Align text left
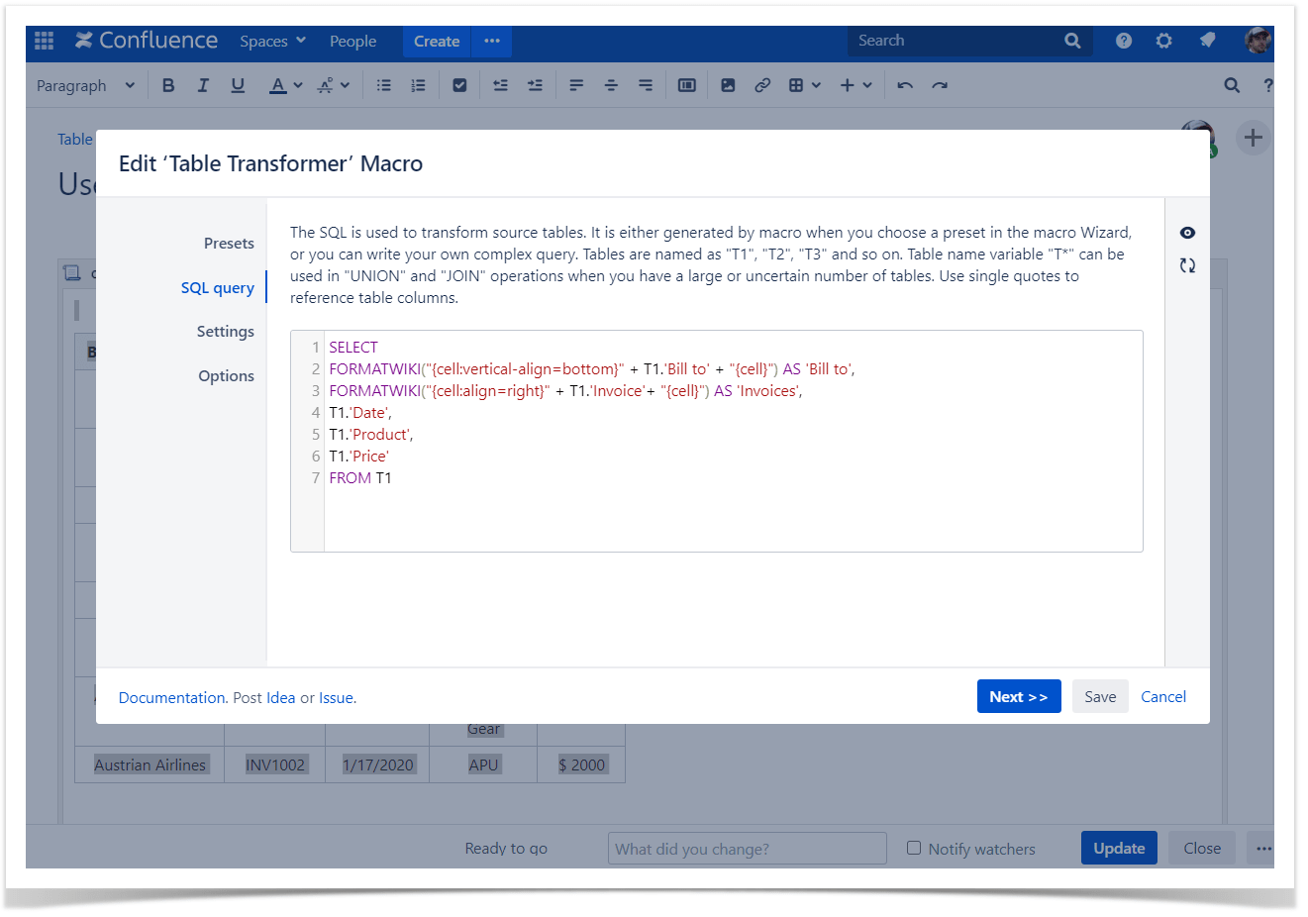The image size is (1308, 917). pyautogui.click(x=576, y=85)
